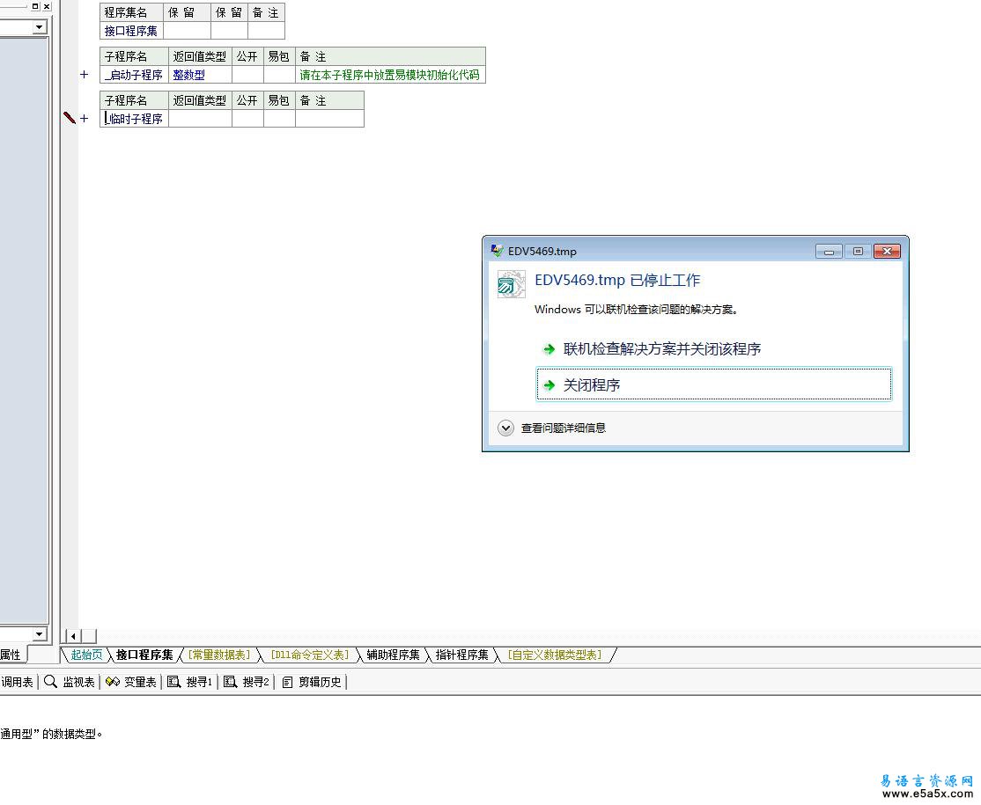Switch to the 指针程序集 tab
This screenshot has width=981, height=805.
[461, 655]
